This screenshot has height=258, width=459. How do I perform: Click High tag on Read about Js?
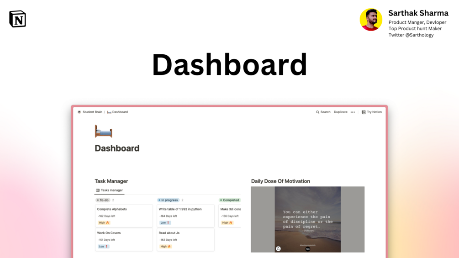(166, 246)
